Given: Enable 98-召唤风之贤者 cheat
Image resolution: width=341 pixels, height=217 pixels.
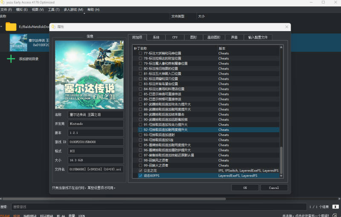Looking at the screenshot, I should coord(140,160).
